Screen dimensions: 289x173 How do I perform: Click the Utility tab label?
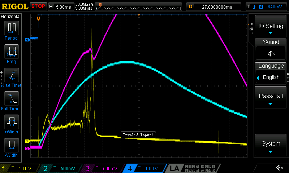pyautogui.click(x=251, y=28)
